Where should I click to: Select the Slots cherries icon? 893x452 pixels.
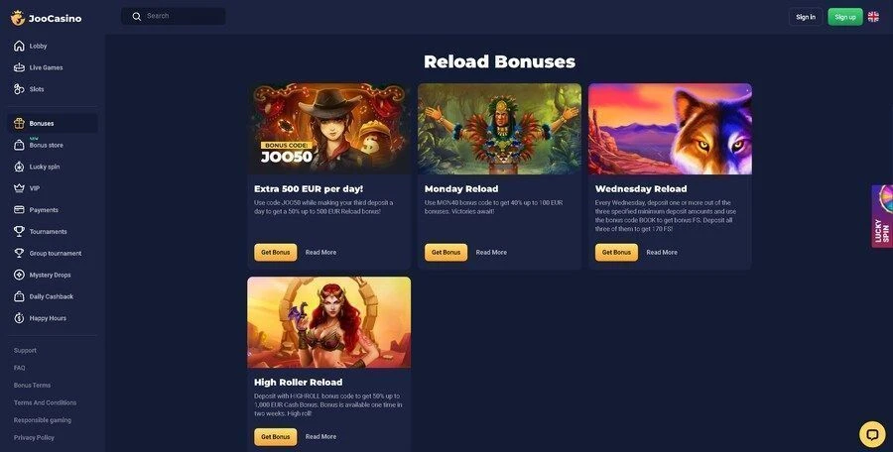click(x=19, y=89)
